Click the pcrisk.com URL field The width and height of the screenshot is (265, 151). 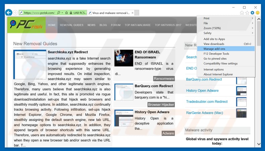click(x=39, y=13)
